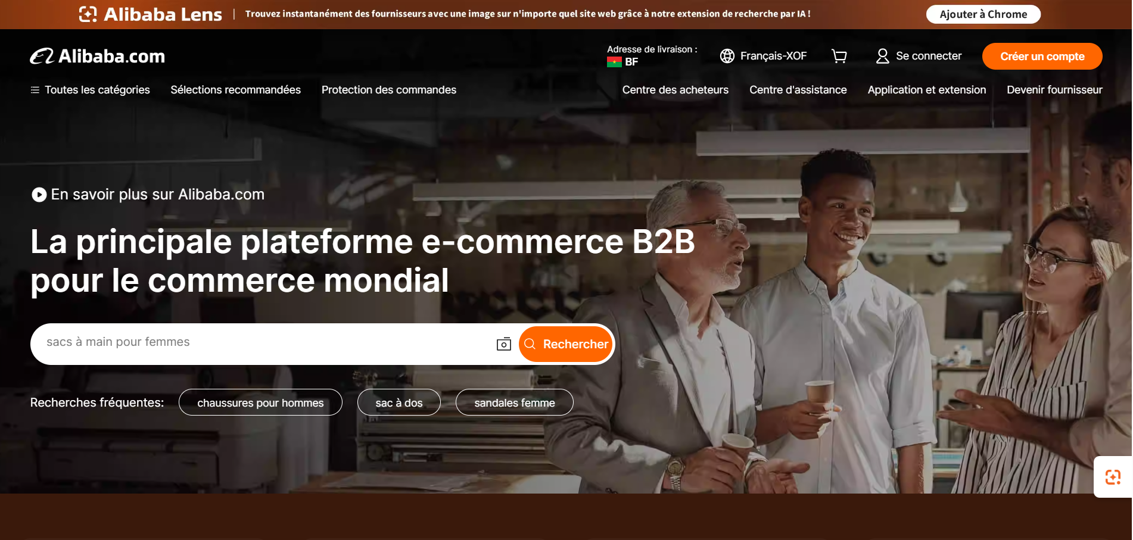Image resolution: width=1133 pixels, height=540 pixels.
Task: Open the Français-XOF language selector
Action: click(763, 56)
